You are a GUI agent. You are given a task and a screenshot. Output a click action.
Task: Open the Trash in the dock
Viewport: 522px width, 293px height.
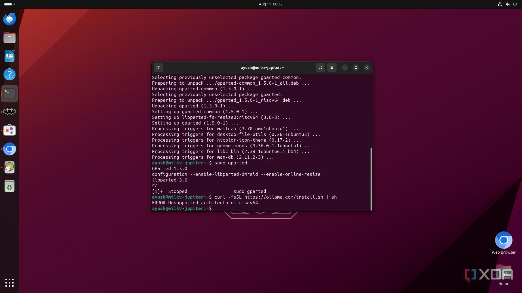point(10,186)
